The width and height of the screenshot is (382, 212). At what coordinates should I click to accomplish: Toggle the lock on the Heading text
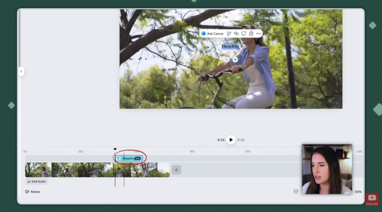tap(251, 33)
